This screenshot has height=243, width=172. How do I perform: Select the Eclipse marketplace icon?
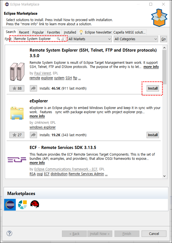[x=10, y=204]
